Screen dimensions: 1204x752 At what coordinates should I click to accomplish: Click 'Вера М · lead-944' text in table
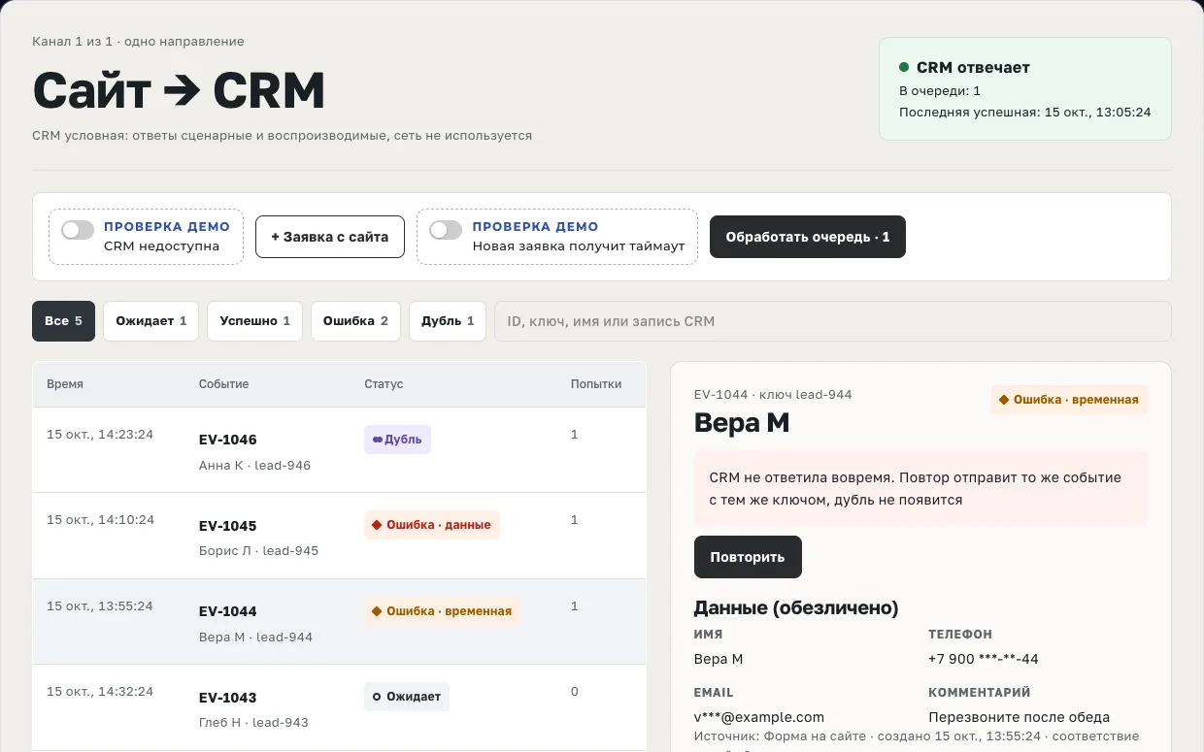[255, 638]
